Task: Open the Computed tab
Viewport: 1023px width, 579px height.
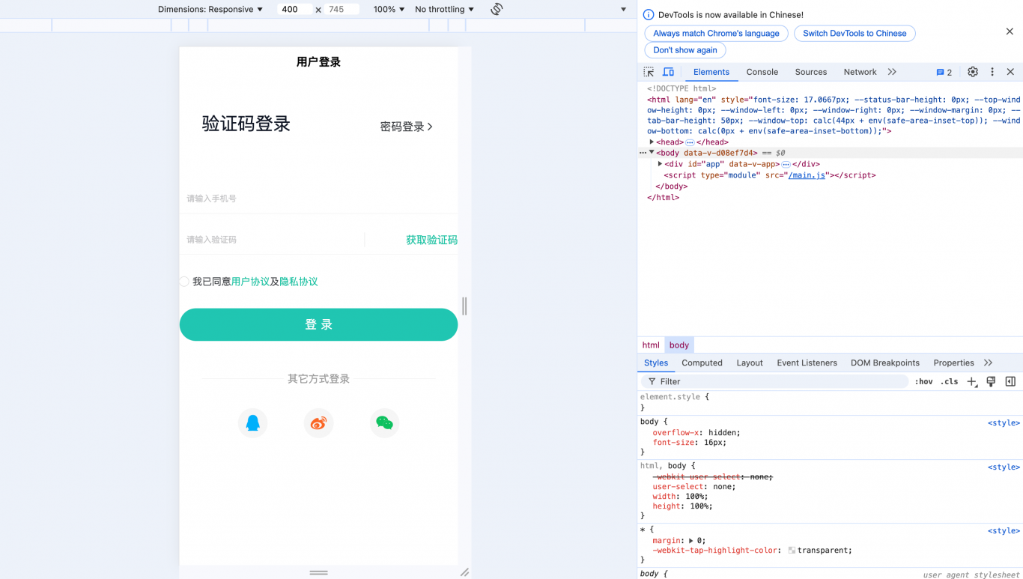Action: pos(702,363)
